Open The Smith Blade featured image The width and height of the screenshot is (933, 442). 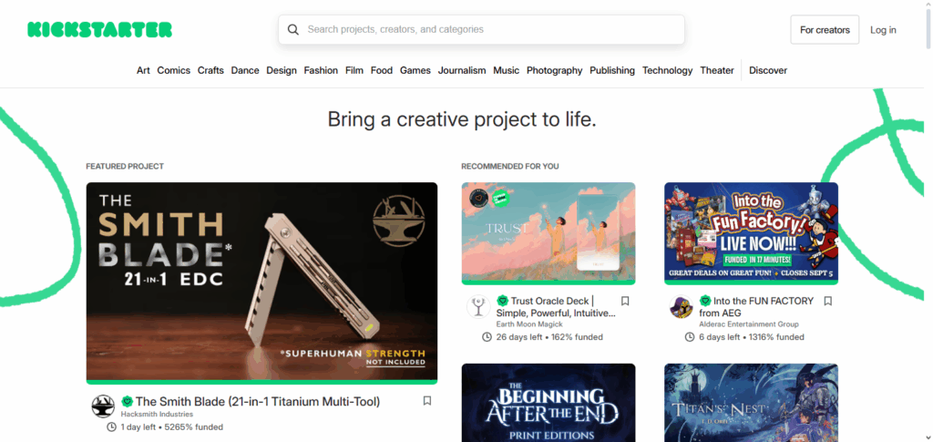click(261, 281)
